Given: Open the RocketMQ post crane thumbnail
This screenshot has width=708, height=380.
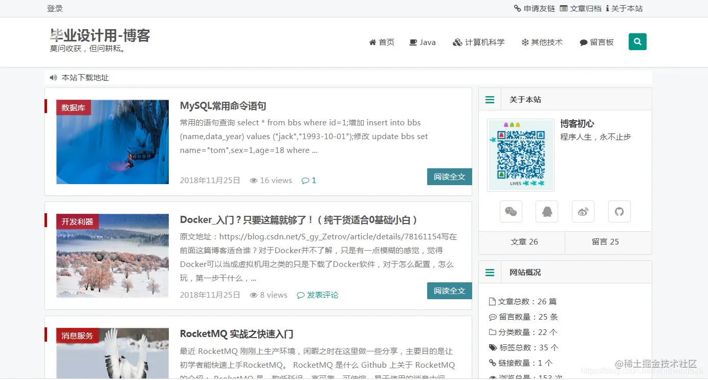Looking at the screenshot, I should [x=113, y=353].
